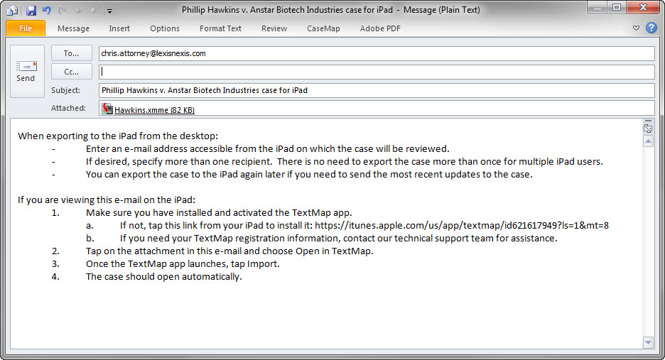Click the To... address book button
665x360 pixels.
71,53
